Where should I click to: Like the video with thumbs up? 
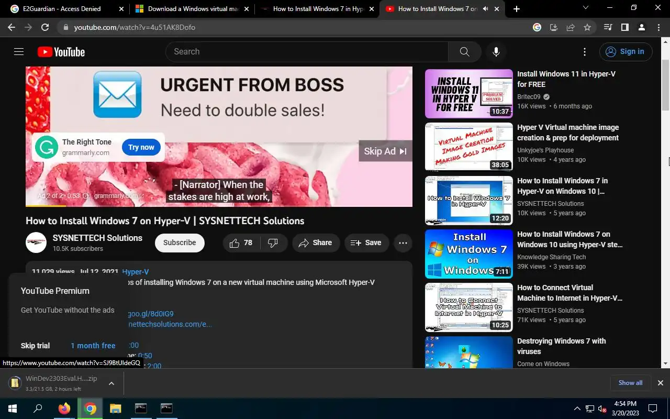pyautogui.click(x=241, y=242)
